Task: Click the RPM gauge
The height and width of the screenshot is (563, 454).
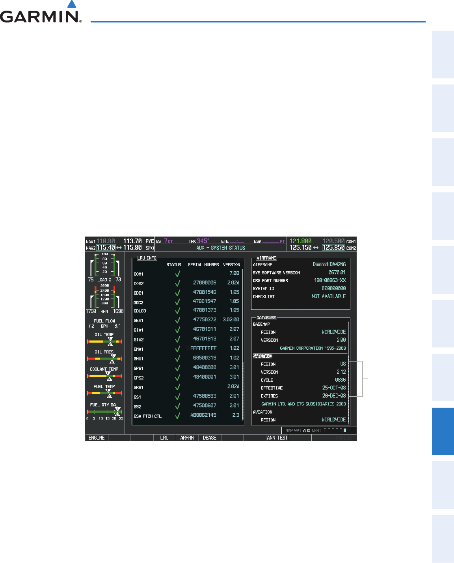Action: coord(104,299)
